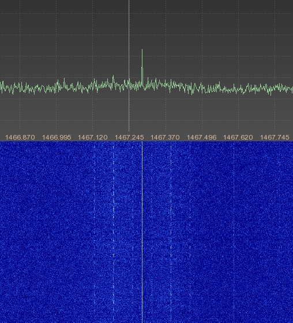Click the bright continuous carrier line in waterfall
The width and height of the screenshot is (293, 323).
142,232
